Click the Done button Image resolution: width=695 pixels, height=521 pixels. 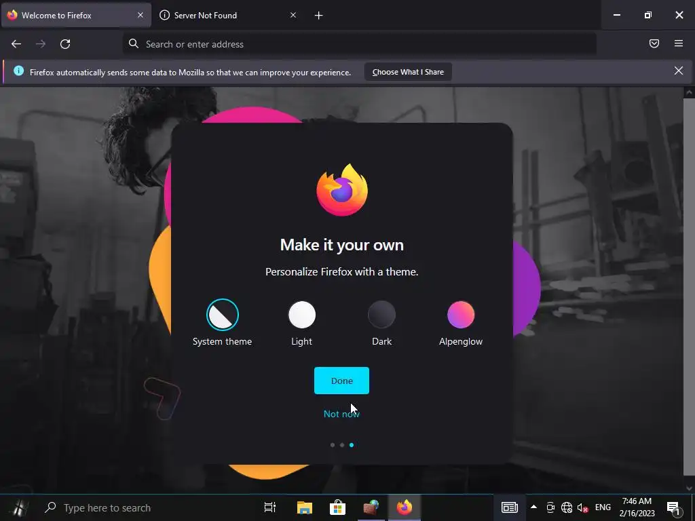pyautogui.click(x=342, y=381)
